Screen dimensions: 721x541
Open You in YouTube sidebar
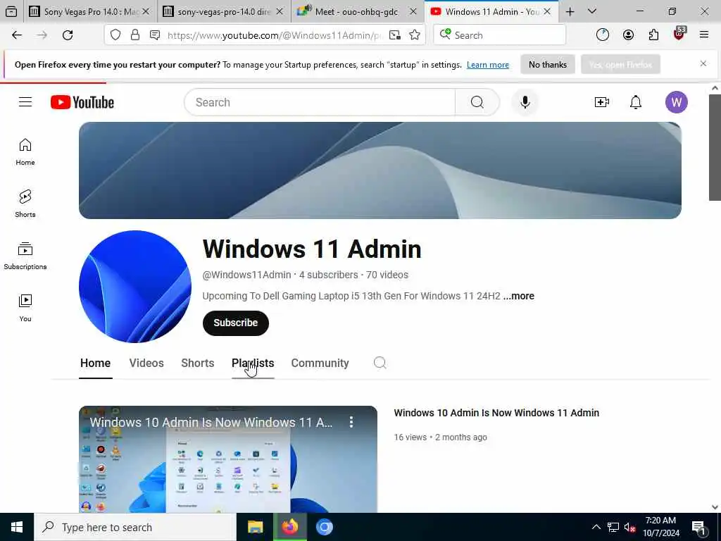pos(25,308)
